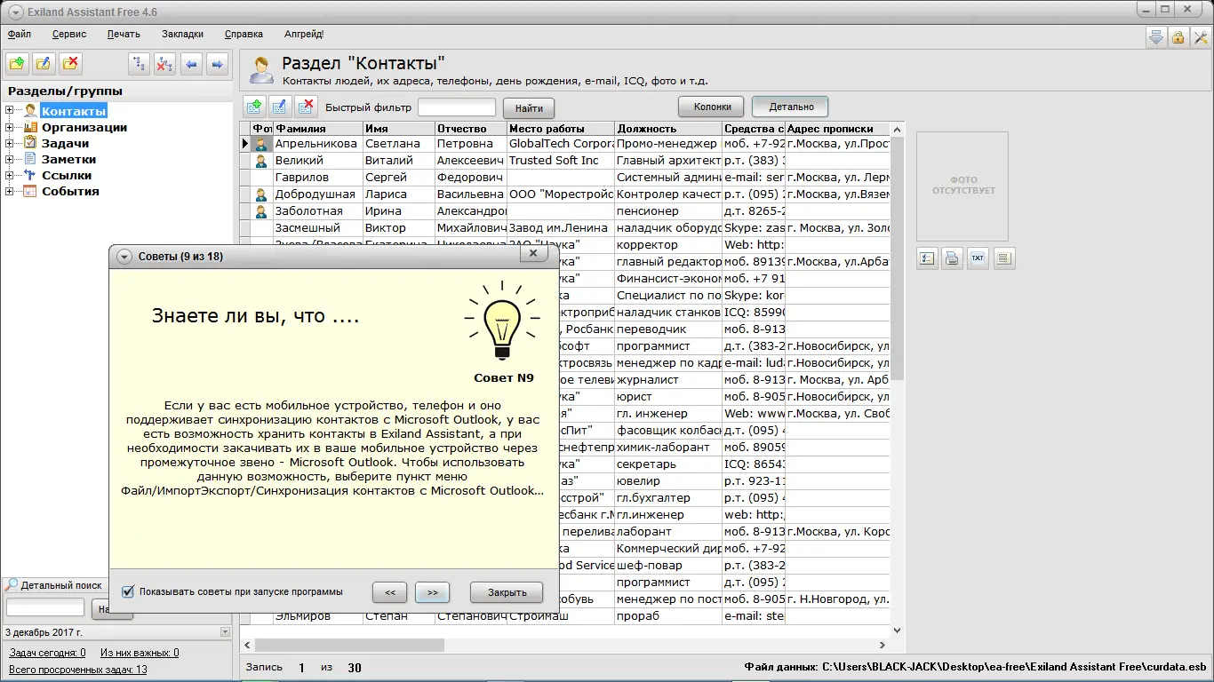This screenshot has height=682, width=1214.
Task: Click the expand all tree nodes icon
Action: 140,63
